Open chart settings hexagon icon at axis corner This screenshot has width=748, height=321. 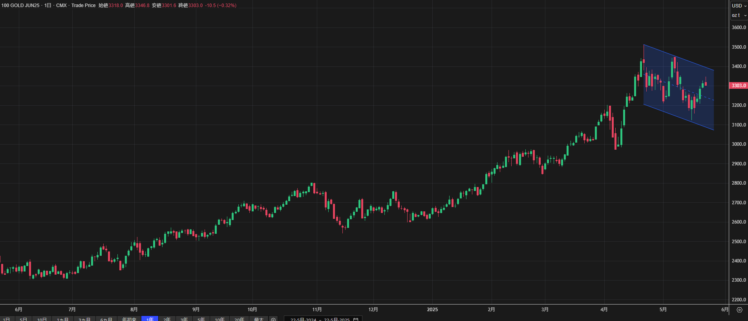[x=739, y=310]
